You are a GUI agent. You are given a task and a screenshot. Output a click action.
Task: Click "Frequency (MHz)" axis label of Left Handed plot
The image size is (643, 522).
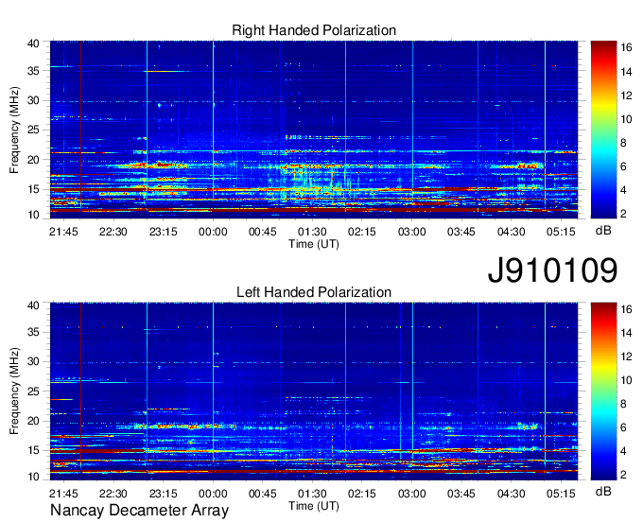[14, 391]
